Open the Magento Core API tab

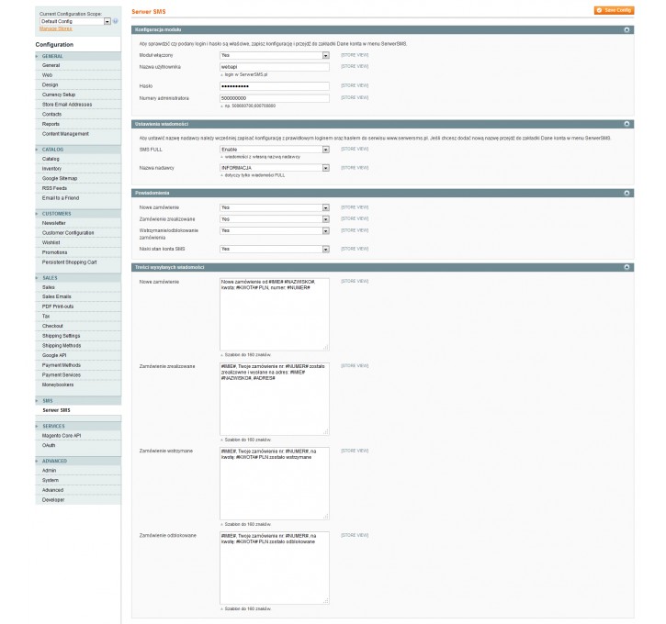point(78,436)
